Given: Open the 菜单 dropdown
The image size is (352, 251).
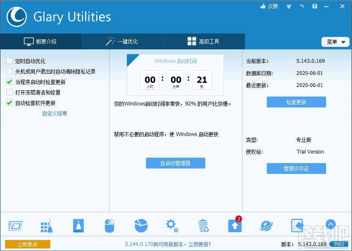Looking at the screenshot, I should [335, 41].
